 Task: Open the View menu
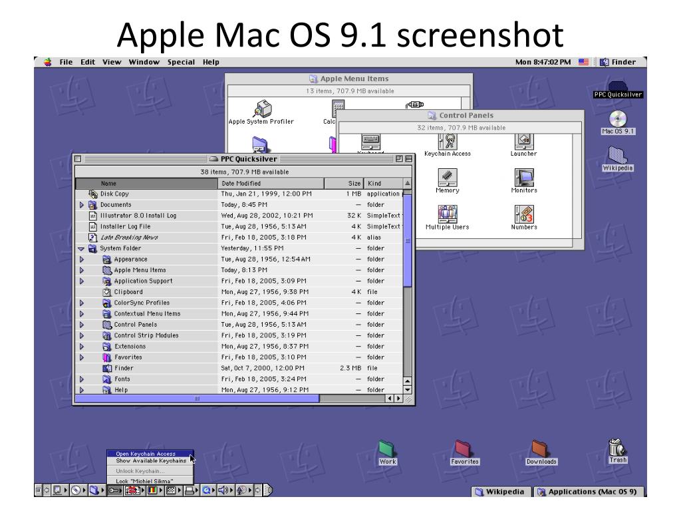(x=112, y=62)
